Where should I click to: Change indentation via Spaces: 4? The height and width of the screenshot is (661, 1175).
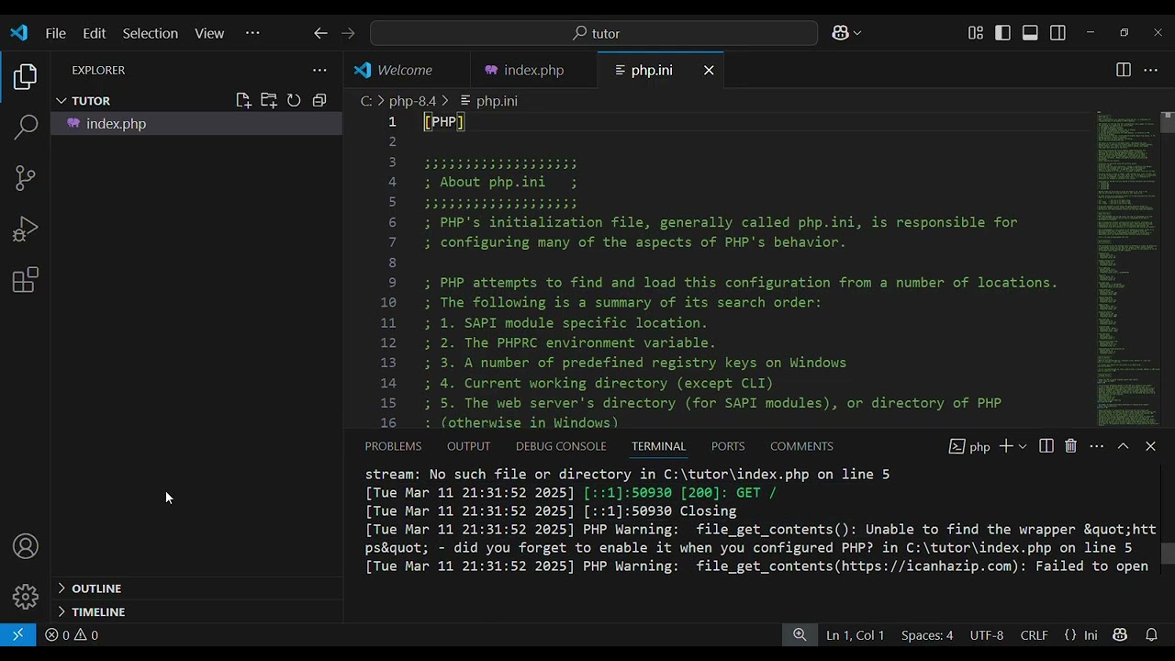927,635
